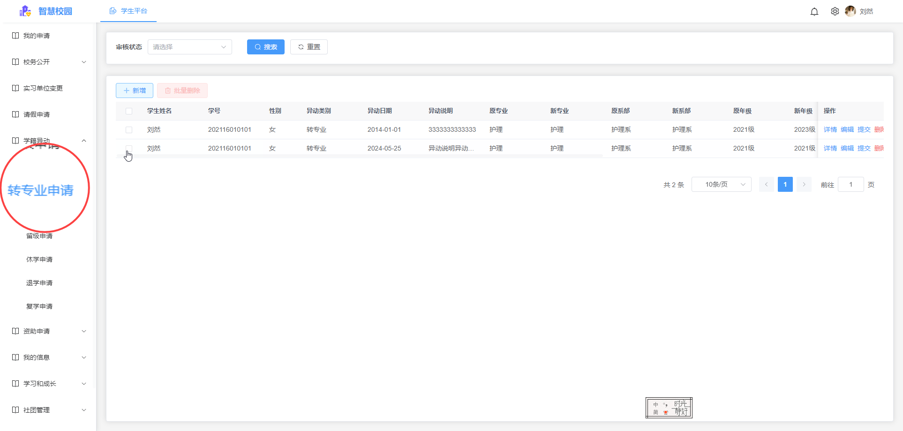Click the book icon beside 我的申请
The width and height of the screenshot is (903, 431).
click(x=15, y=36)
